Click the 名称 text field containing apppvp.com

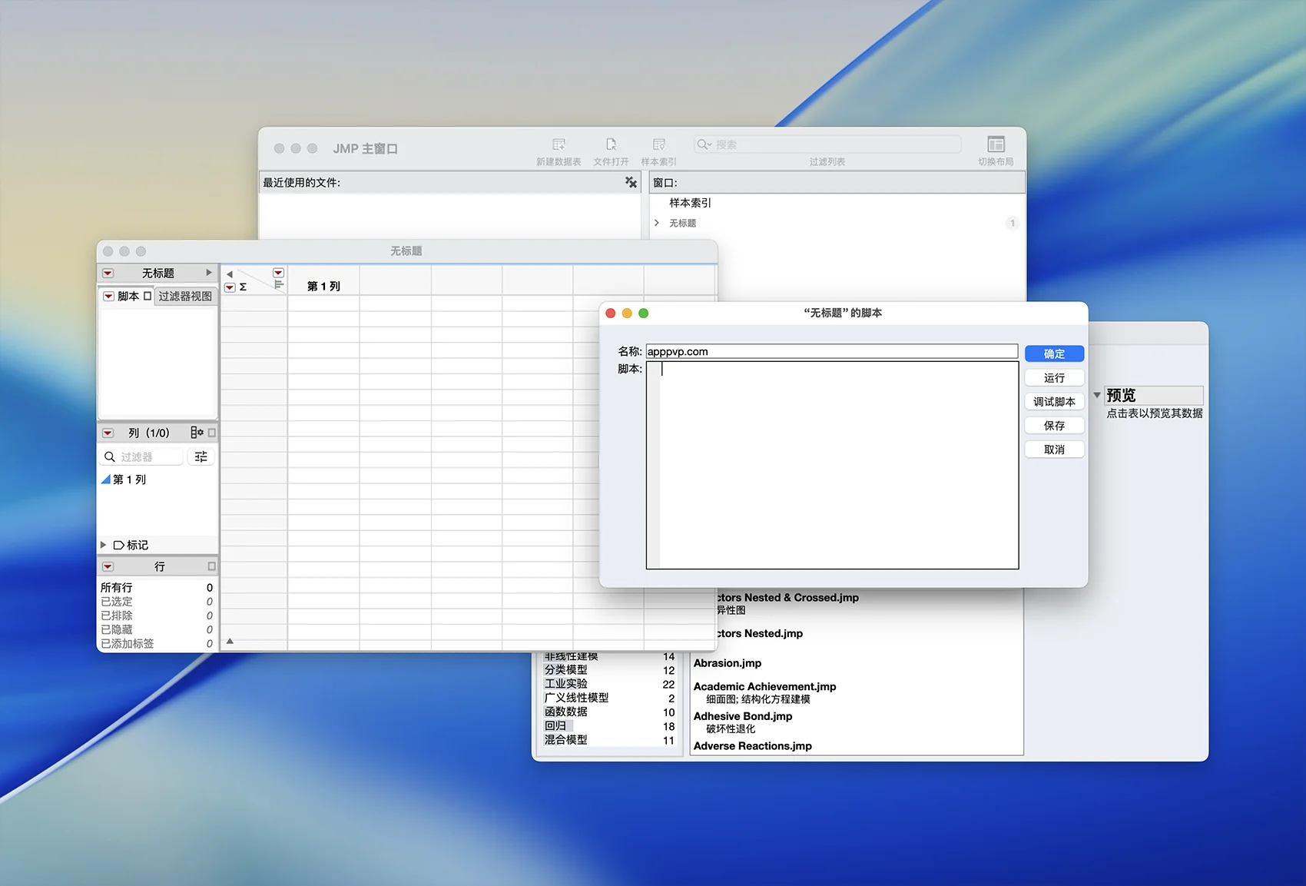pyautogui.click(x=831, y=352)
